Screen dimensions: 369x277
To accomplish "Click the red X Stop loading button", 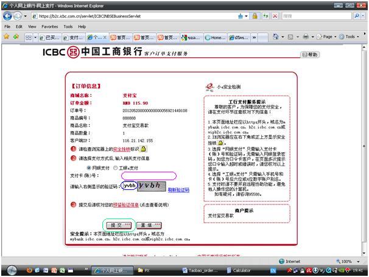I will pyautogui.click(x=275, y=16).
